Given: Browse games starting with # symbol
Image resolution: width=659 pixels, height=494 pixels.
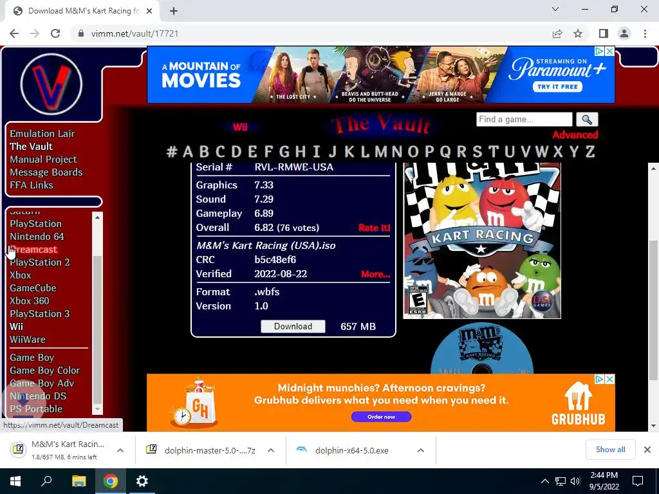Looking at the screenshot, I should pyautogui.click(x=171, y=151).
